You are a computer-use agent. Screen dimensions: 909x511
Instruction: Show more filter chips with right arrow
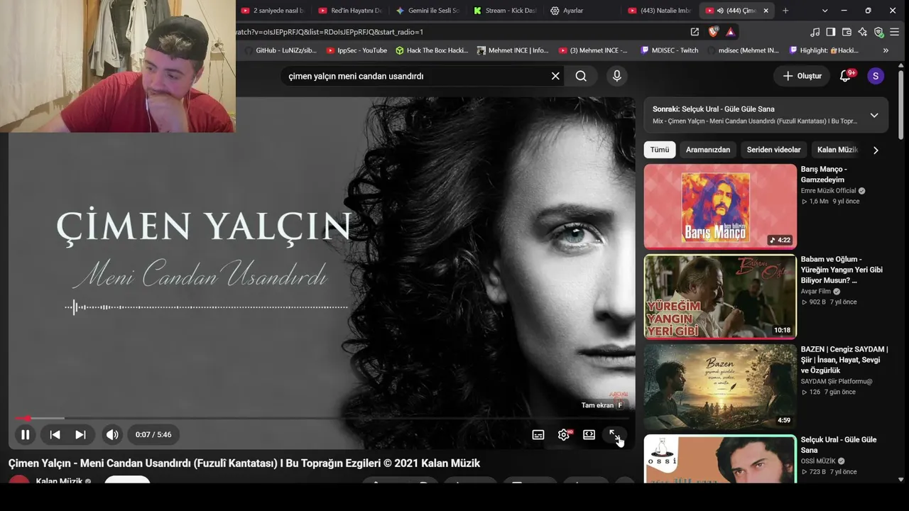(876, 150)
